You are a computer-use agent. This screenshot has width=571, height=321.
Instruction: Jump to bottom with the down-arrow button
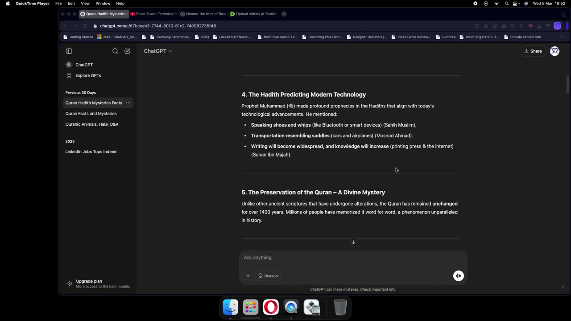[x=353, y=242]
